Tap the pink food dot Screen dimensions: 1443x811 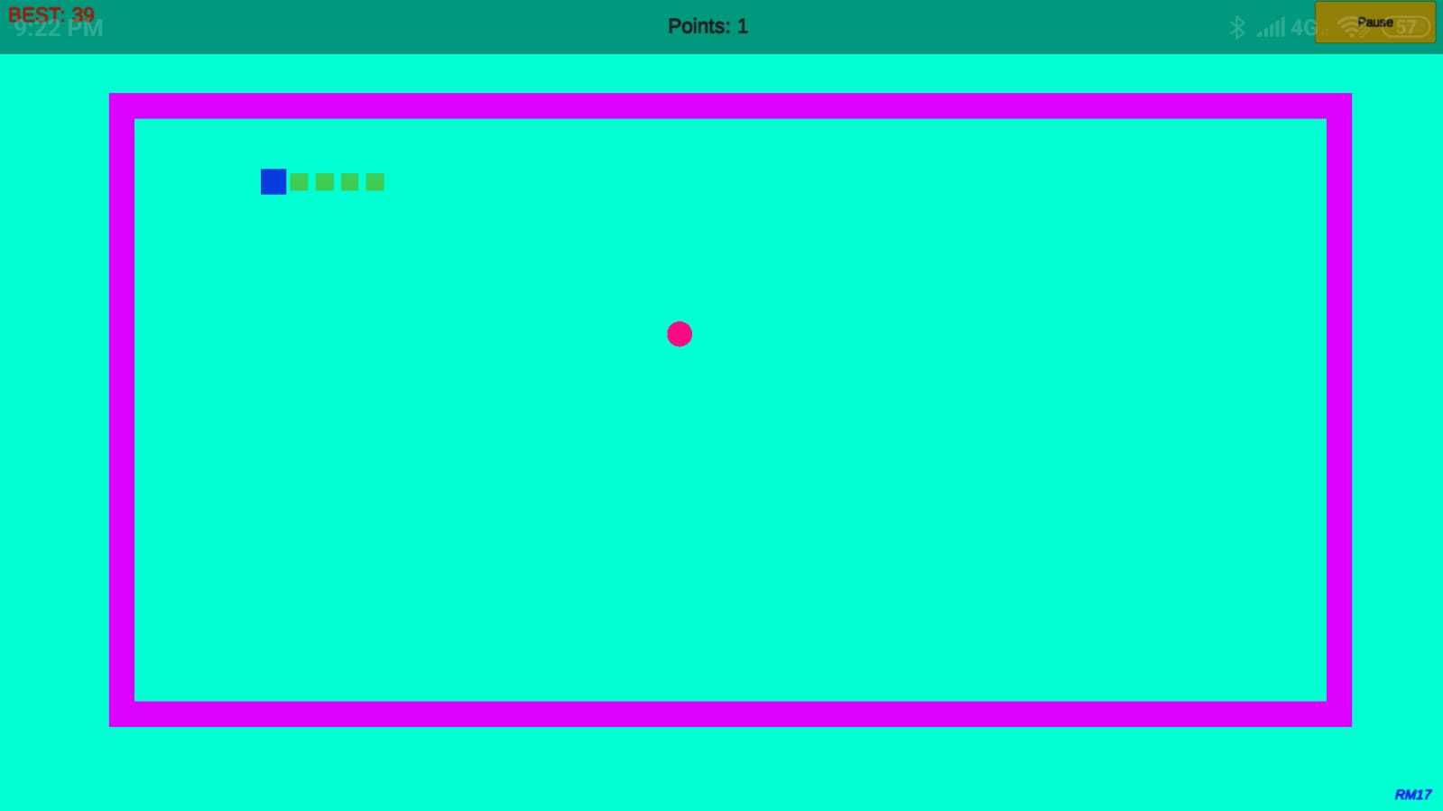coord(679,334)
